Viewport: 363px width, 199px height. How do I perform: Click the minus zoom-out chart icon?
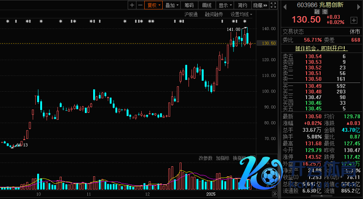(x=140, y=5)
